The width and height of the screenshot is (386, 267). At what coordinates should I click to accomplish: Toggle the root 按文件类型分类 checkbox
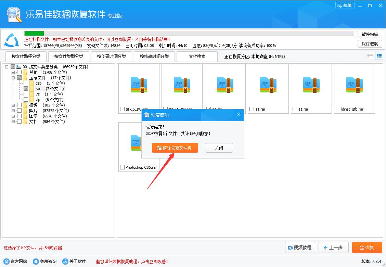pos(13,67)
